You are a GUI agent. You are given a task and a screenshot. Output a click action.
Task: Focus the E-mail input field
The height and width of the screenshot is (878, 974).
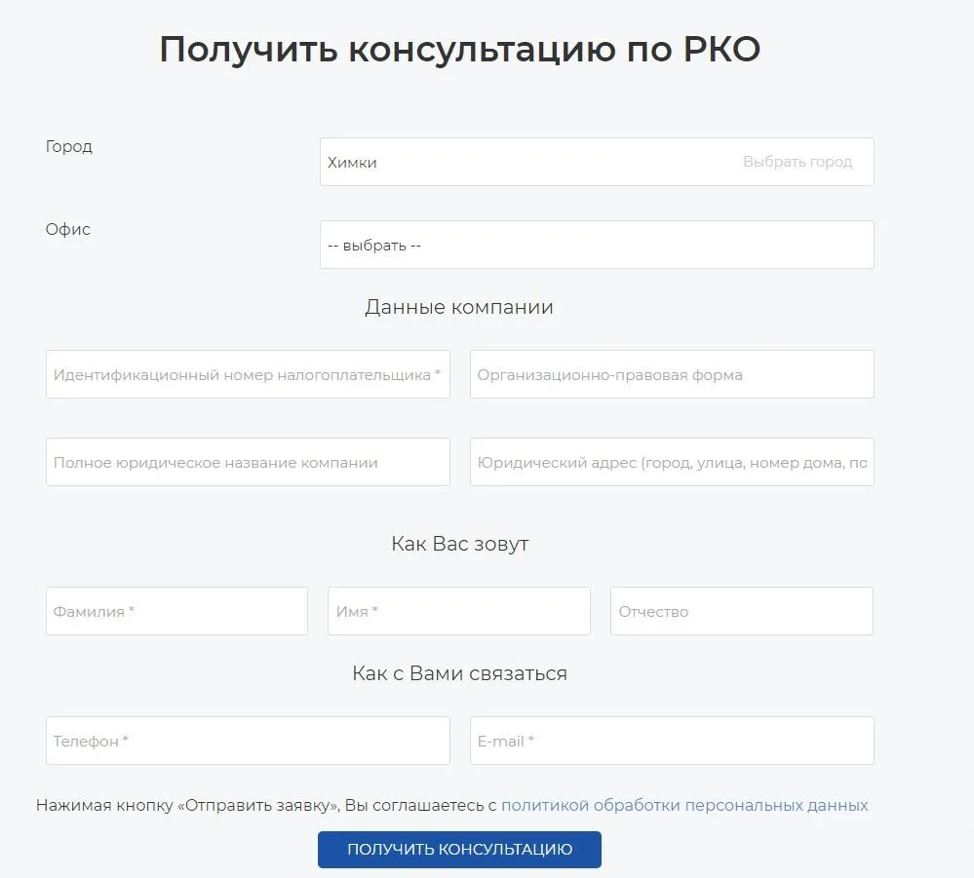pos(671,741)
